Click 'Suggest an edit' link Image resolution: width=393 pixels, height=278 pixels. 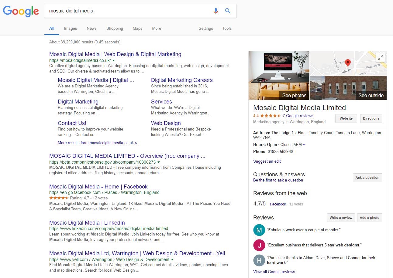point(267,161)
